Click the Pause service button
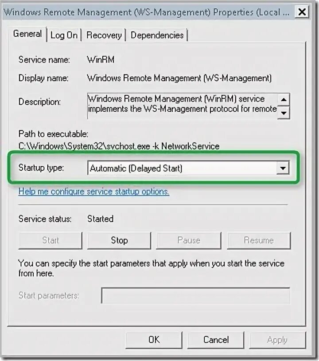This screenshot has height=361, width=319. click(x=189, y=240)
